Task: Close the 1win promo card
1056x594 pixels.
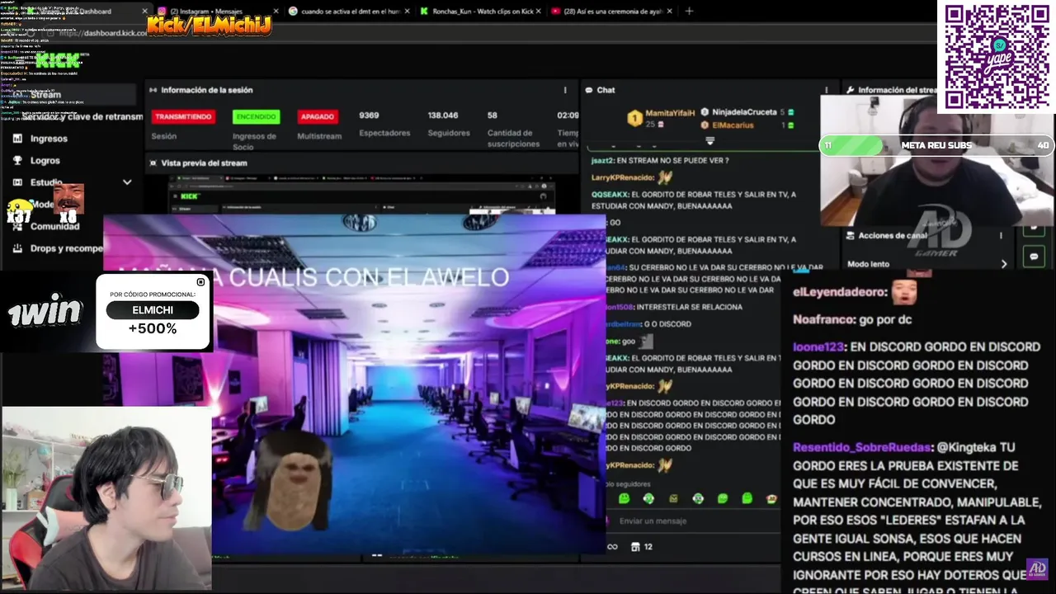Action: coord(200,282)
